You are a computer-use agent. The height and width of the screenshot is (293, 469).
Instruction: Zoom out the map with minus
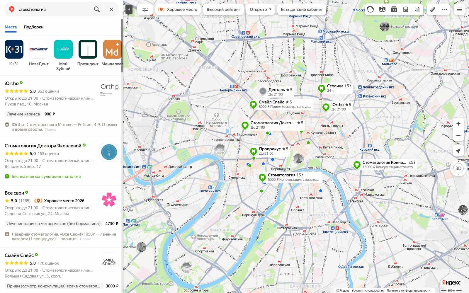(458, 135)
